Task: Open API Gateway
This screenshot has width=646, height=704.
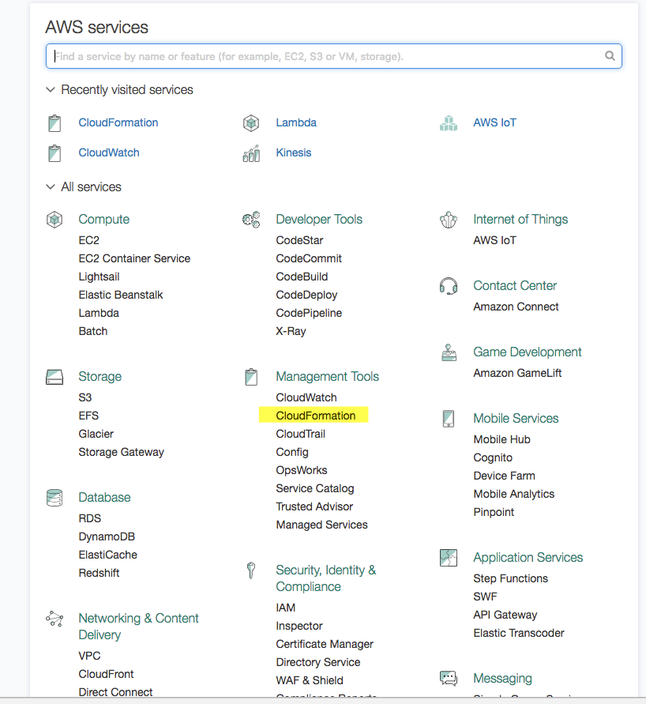Action: pyautogui.click(x=505, y=615)
